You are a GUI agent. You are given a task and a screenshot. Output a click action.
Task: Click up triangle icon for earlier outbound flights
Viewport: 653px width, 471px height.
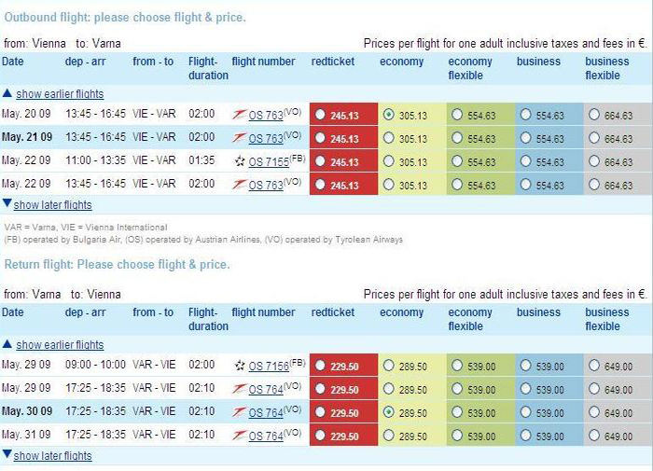coord(7,93)
